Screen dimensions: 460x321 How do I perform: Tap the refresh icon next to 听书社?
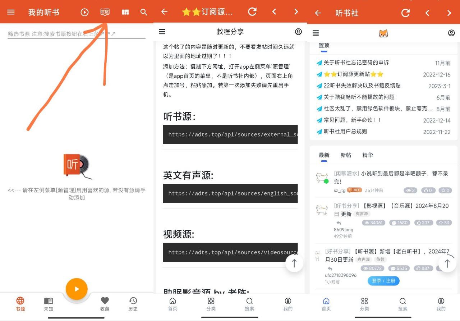click(x=405, y=13)
